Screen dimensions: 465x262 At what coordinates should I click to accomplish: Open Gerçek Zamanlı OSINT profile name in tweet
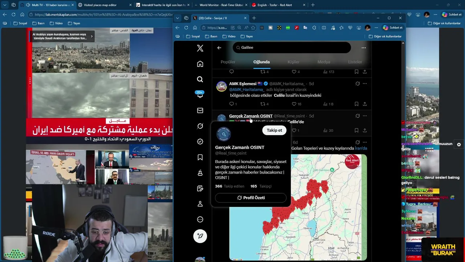251,116
